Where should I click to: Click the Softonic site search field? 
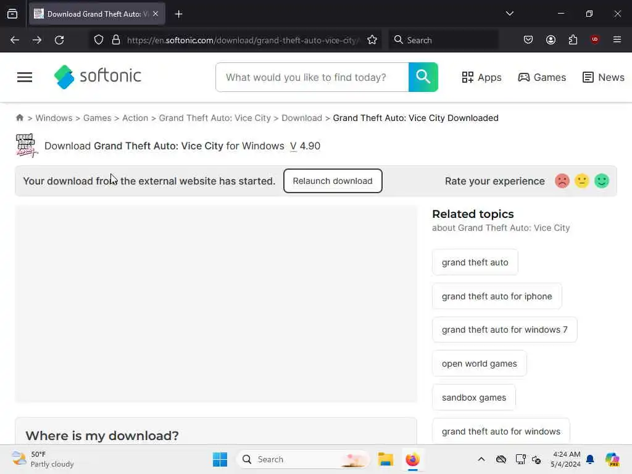pyautogui.click(x=312, y=77)
